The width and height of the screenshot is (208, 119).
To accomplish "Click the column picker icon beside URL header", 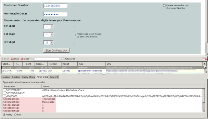I will (x=204, y=64).
